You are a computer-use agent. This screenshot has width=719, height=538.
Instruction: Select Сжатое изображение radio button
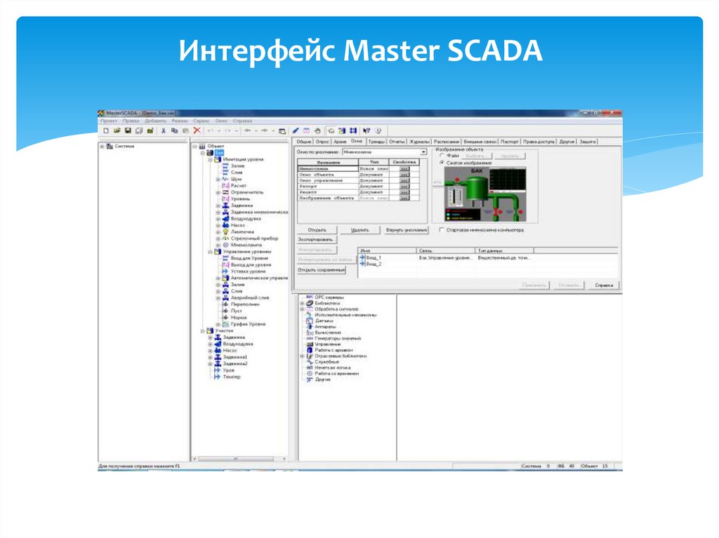pyautogui.click(x=442, y=163)
